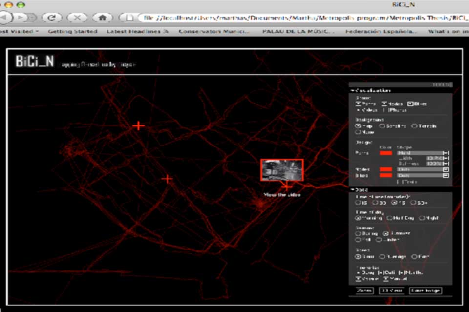Screen dimensions: 469x312
Task: Select the Average speed option
Action: click(382, 257)
